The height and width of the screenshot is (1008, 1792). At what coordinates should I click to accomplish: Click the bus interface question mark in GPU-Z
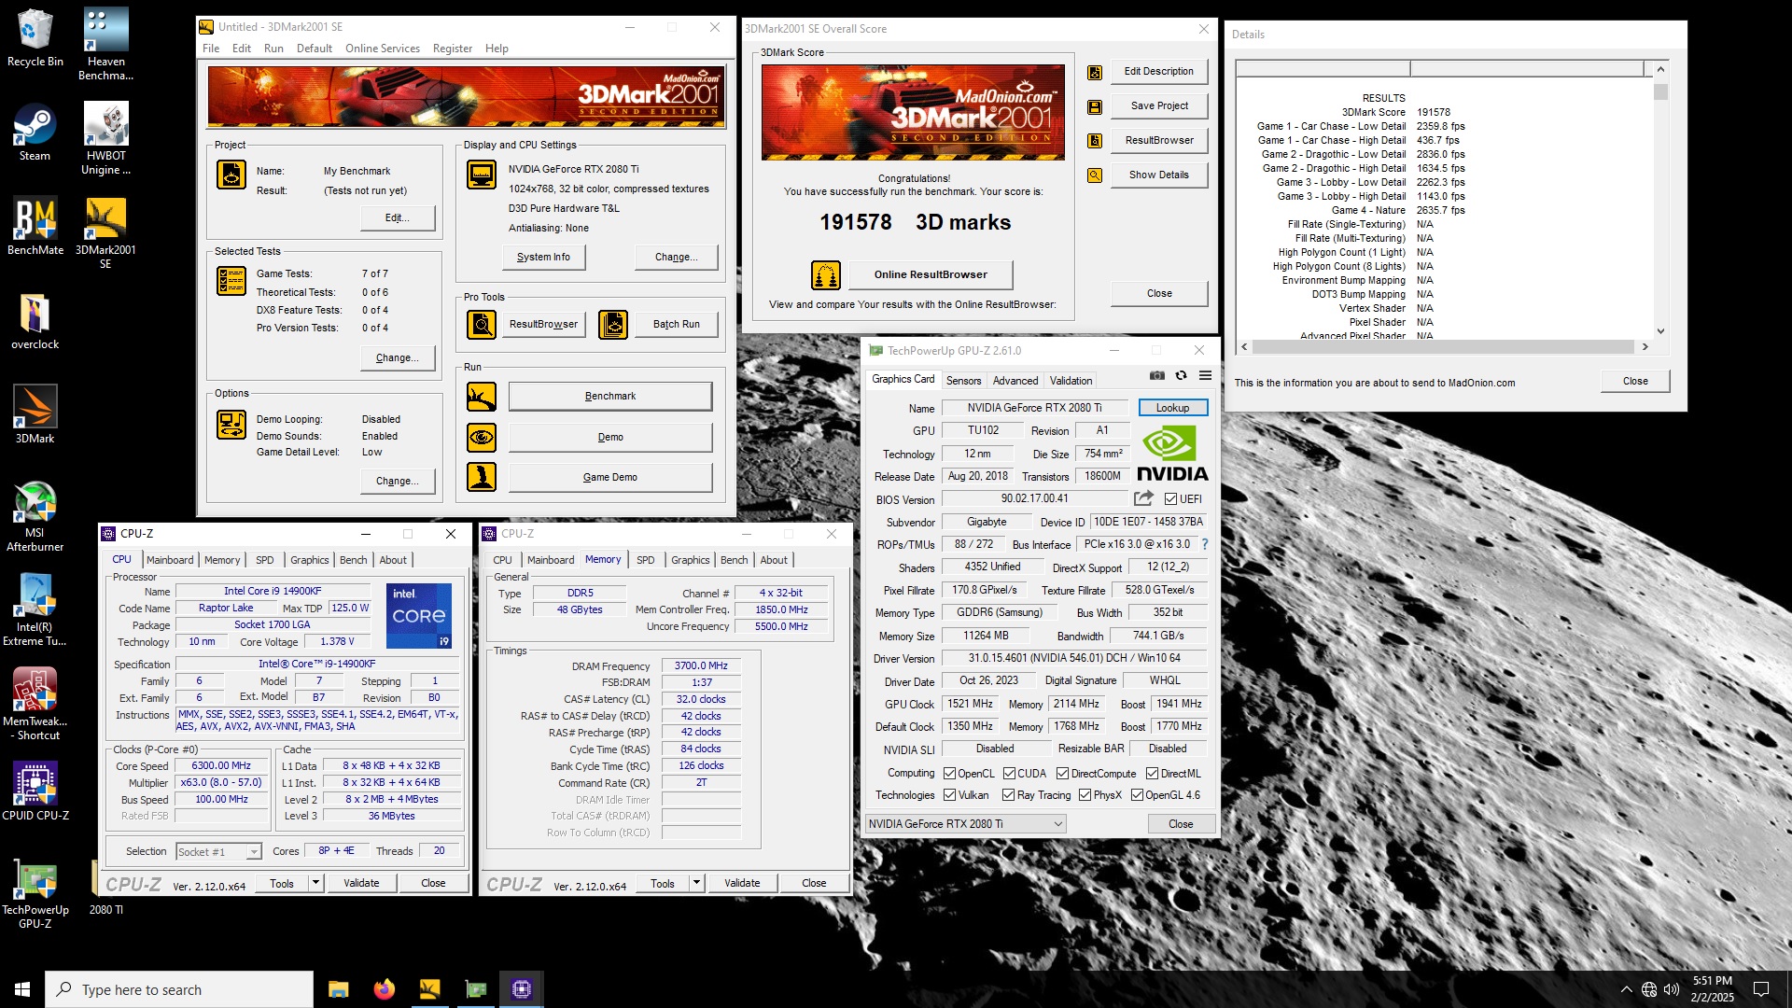tap(1204, 544)
